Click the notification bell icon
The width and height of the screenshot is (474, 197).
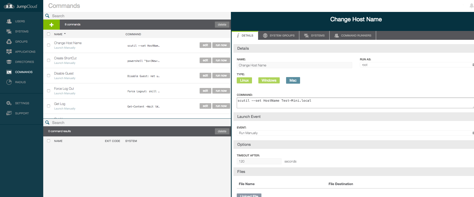pos(471,6)
